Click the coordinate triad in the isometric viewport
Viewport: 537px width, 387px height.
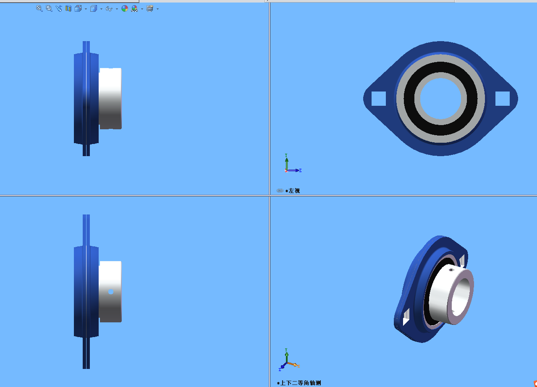point(289,360)
